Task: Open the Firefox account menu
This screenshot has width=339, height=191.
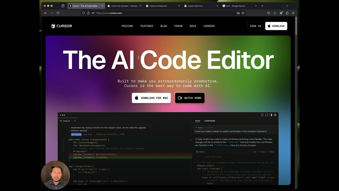Action: click(281, 13)
